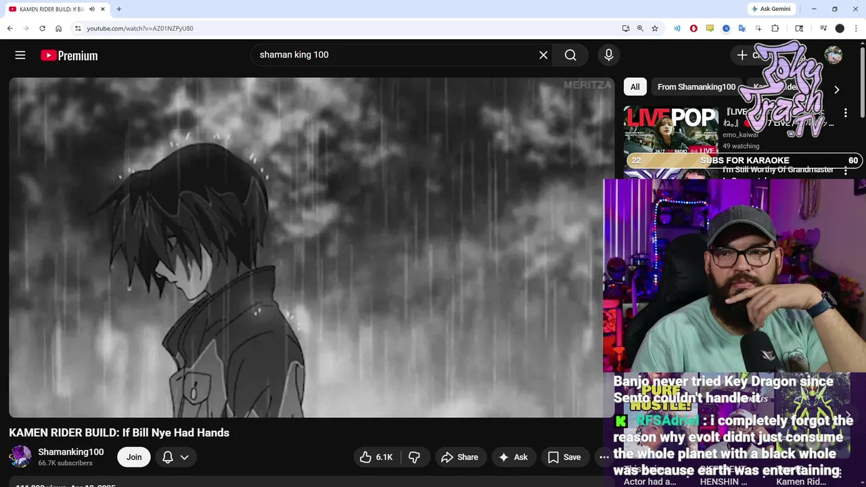The width and height of the screenshot is (866, 487).
Task: Click the URL address bar
Action: [x=345, y=28]
